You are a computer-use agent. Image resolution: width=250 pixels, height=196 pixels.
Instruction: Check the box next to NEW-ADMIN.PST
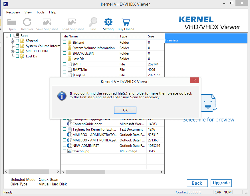tap(64, 146)
